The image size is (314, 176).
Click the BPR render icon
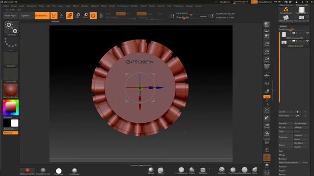point(267,25)
